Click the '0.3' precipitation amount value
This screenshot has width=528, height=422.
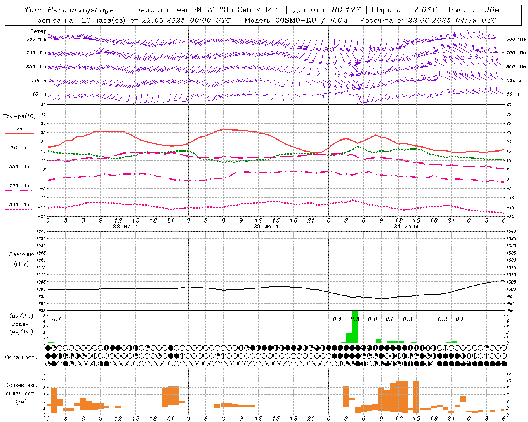click(x=408, y=319)
